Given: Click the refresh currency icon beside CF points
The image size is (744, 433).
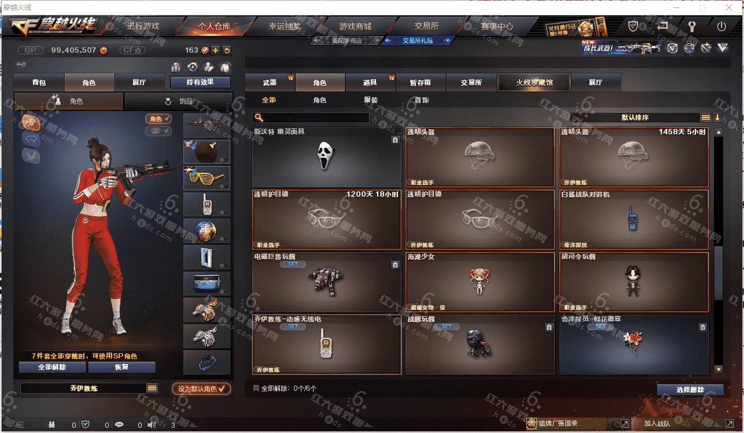Looking at the screenshot, I should 226,50.
